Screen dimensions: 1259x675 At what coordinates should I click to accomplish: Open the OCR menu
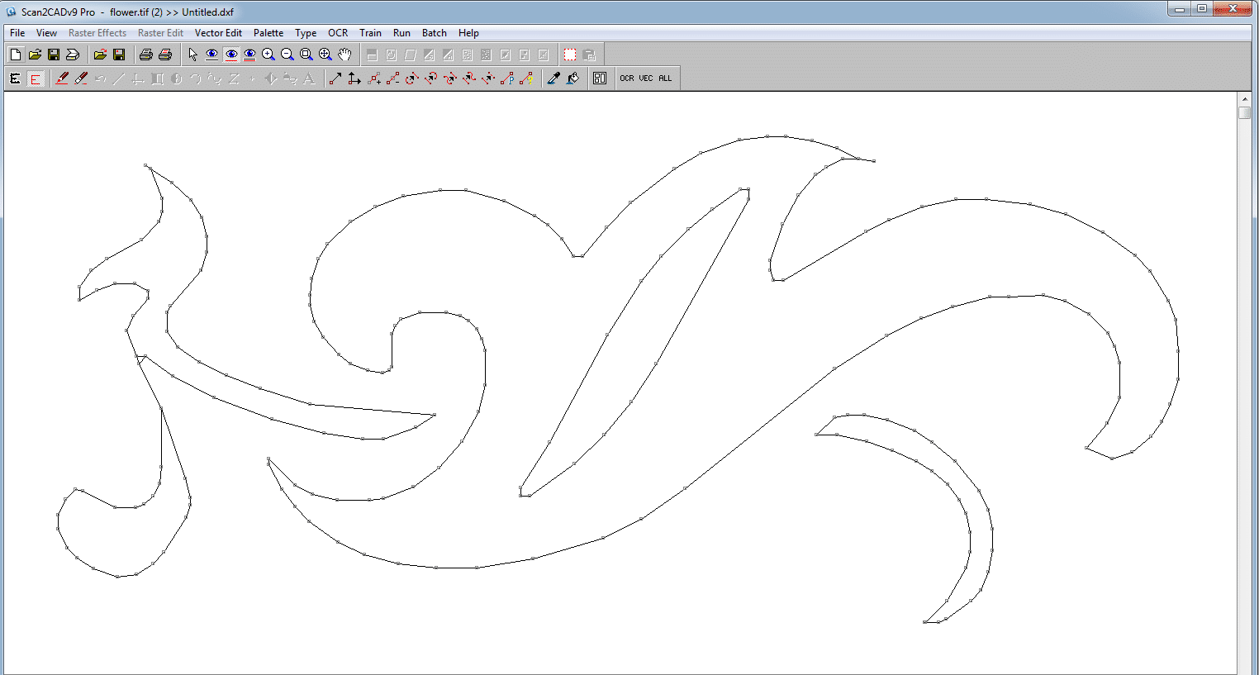(x=337, y=33)
